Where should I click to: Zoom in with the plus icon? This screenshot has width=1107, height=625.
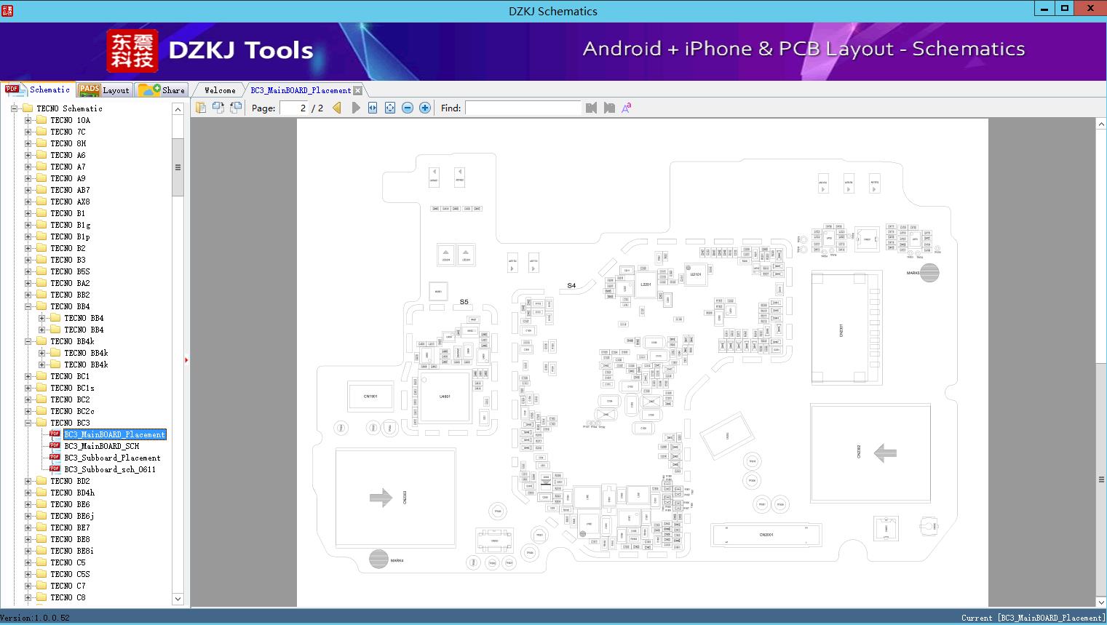pyautogui.click(x=425, y=108)
